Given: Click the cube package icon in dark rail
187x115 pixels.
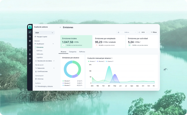Looking at the screenshot, I should click(30, 54).
